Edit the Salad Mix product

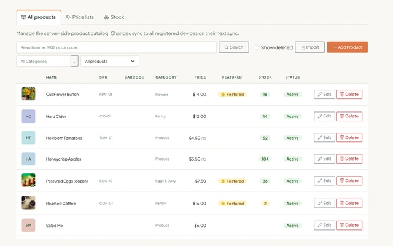(324, 226)
